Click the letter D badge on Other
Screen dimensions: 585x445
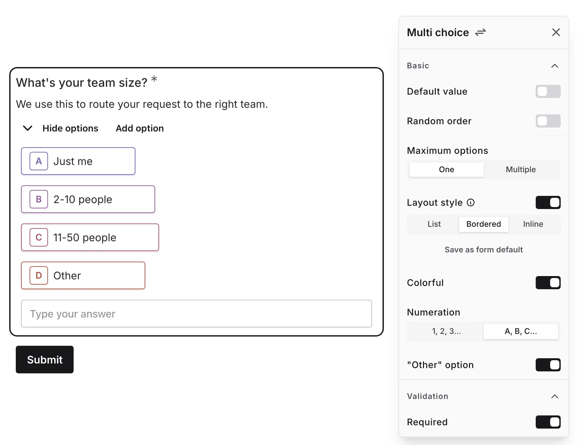point(39,275)
